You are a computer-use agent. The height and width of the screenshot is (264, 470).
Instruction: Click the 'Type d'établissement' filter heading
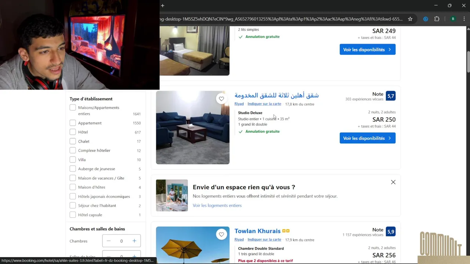(x=91, y=99)
